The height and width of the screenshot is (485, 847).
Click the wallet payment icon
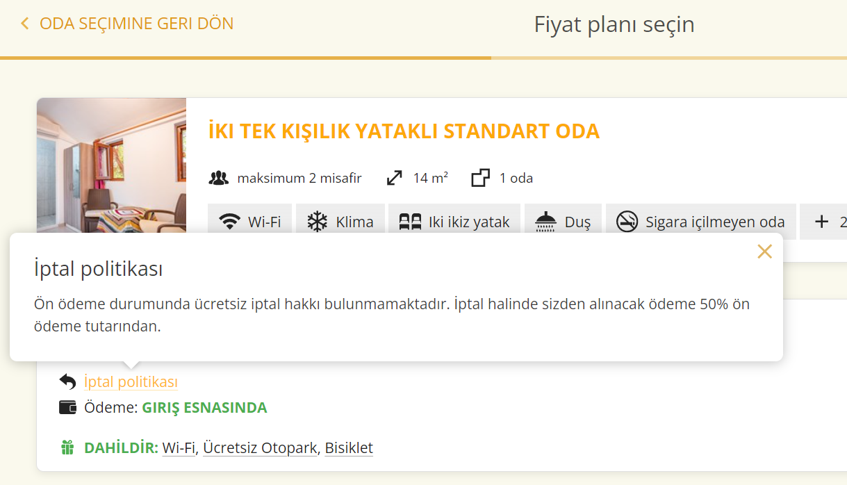pyautogui.click(x=67, y=407)
